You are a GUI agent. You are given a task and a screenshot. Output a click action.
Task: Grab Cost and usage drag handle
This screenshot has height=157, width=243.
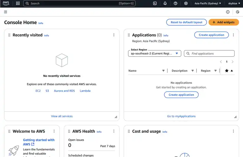(x=129, y=131)
